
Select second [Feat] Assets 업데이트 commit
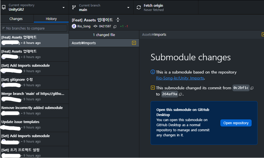[x=34, y=54]
